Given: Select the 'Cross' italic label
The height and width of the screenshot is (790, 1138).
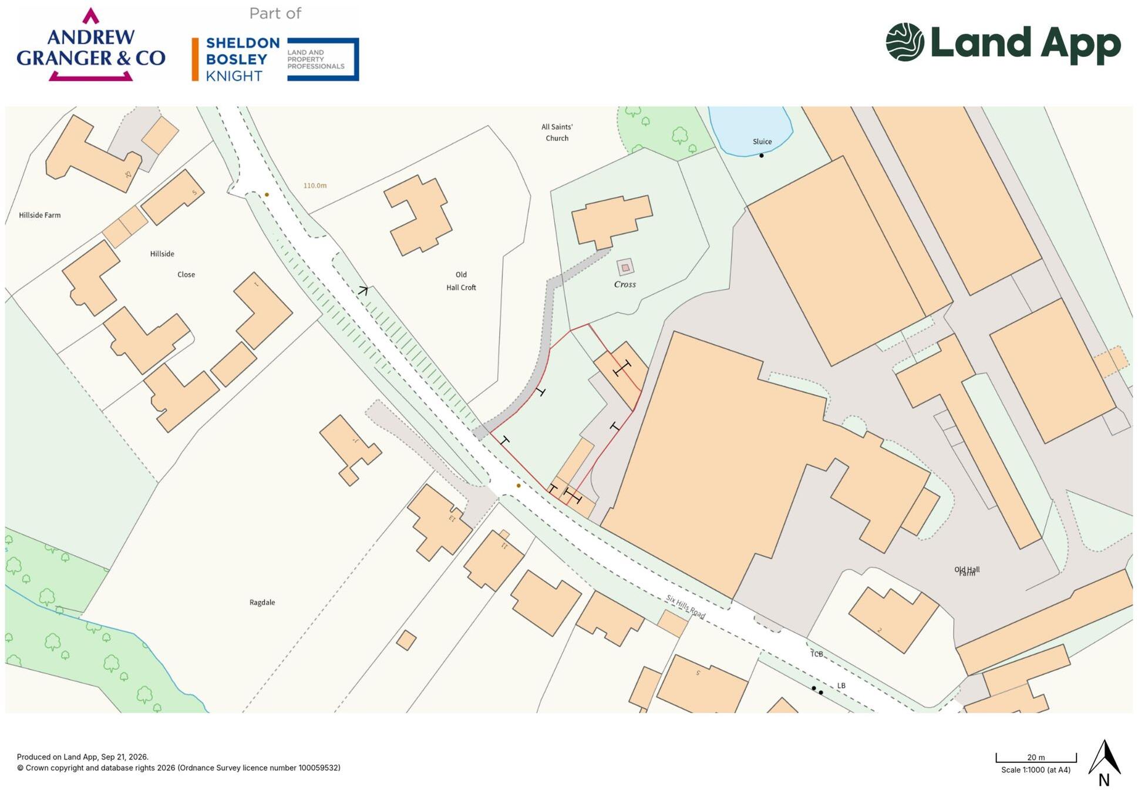Looking at the screenshot, I should tap(625, 284).
